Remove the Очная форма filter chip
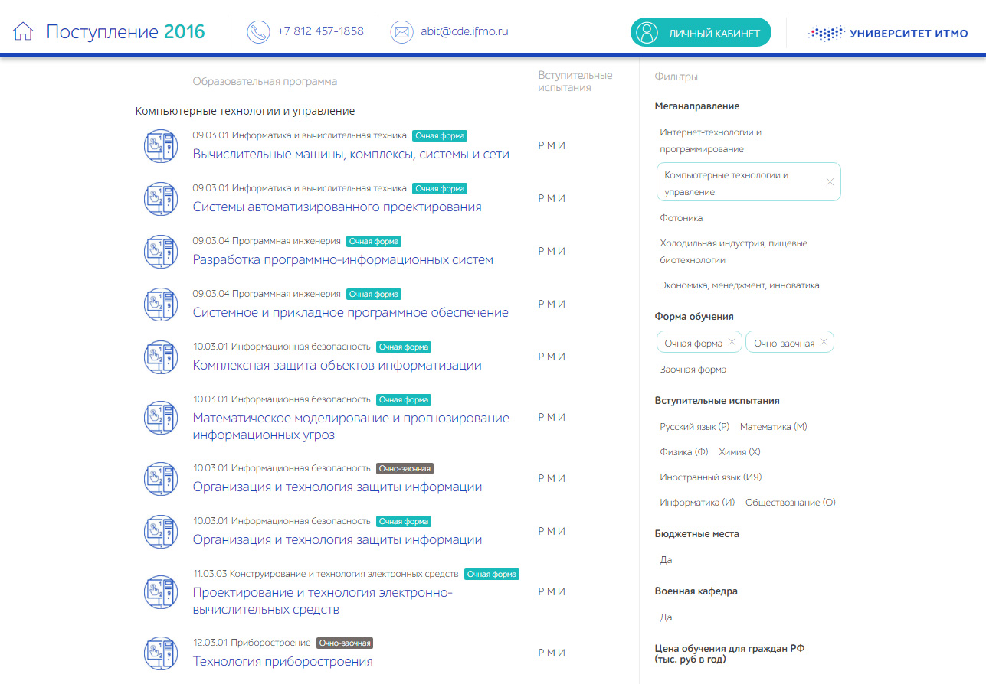 click(732, 342)
